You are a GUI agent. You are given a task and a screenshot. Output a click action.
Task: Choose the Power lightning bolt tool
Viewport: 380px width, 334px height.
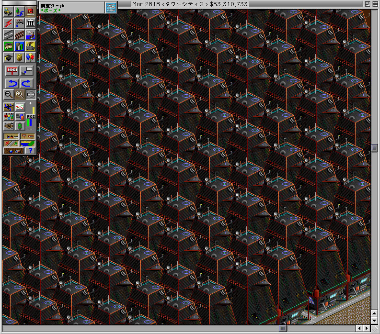pos(8,23)
